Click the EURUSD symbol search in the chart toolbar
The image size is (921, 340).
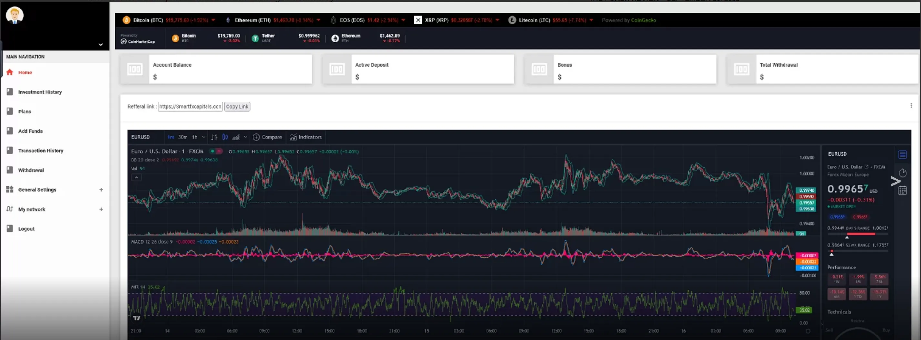pos(140,137)
